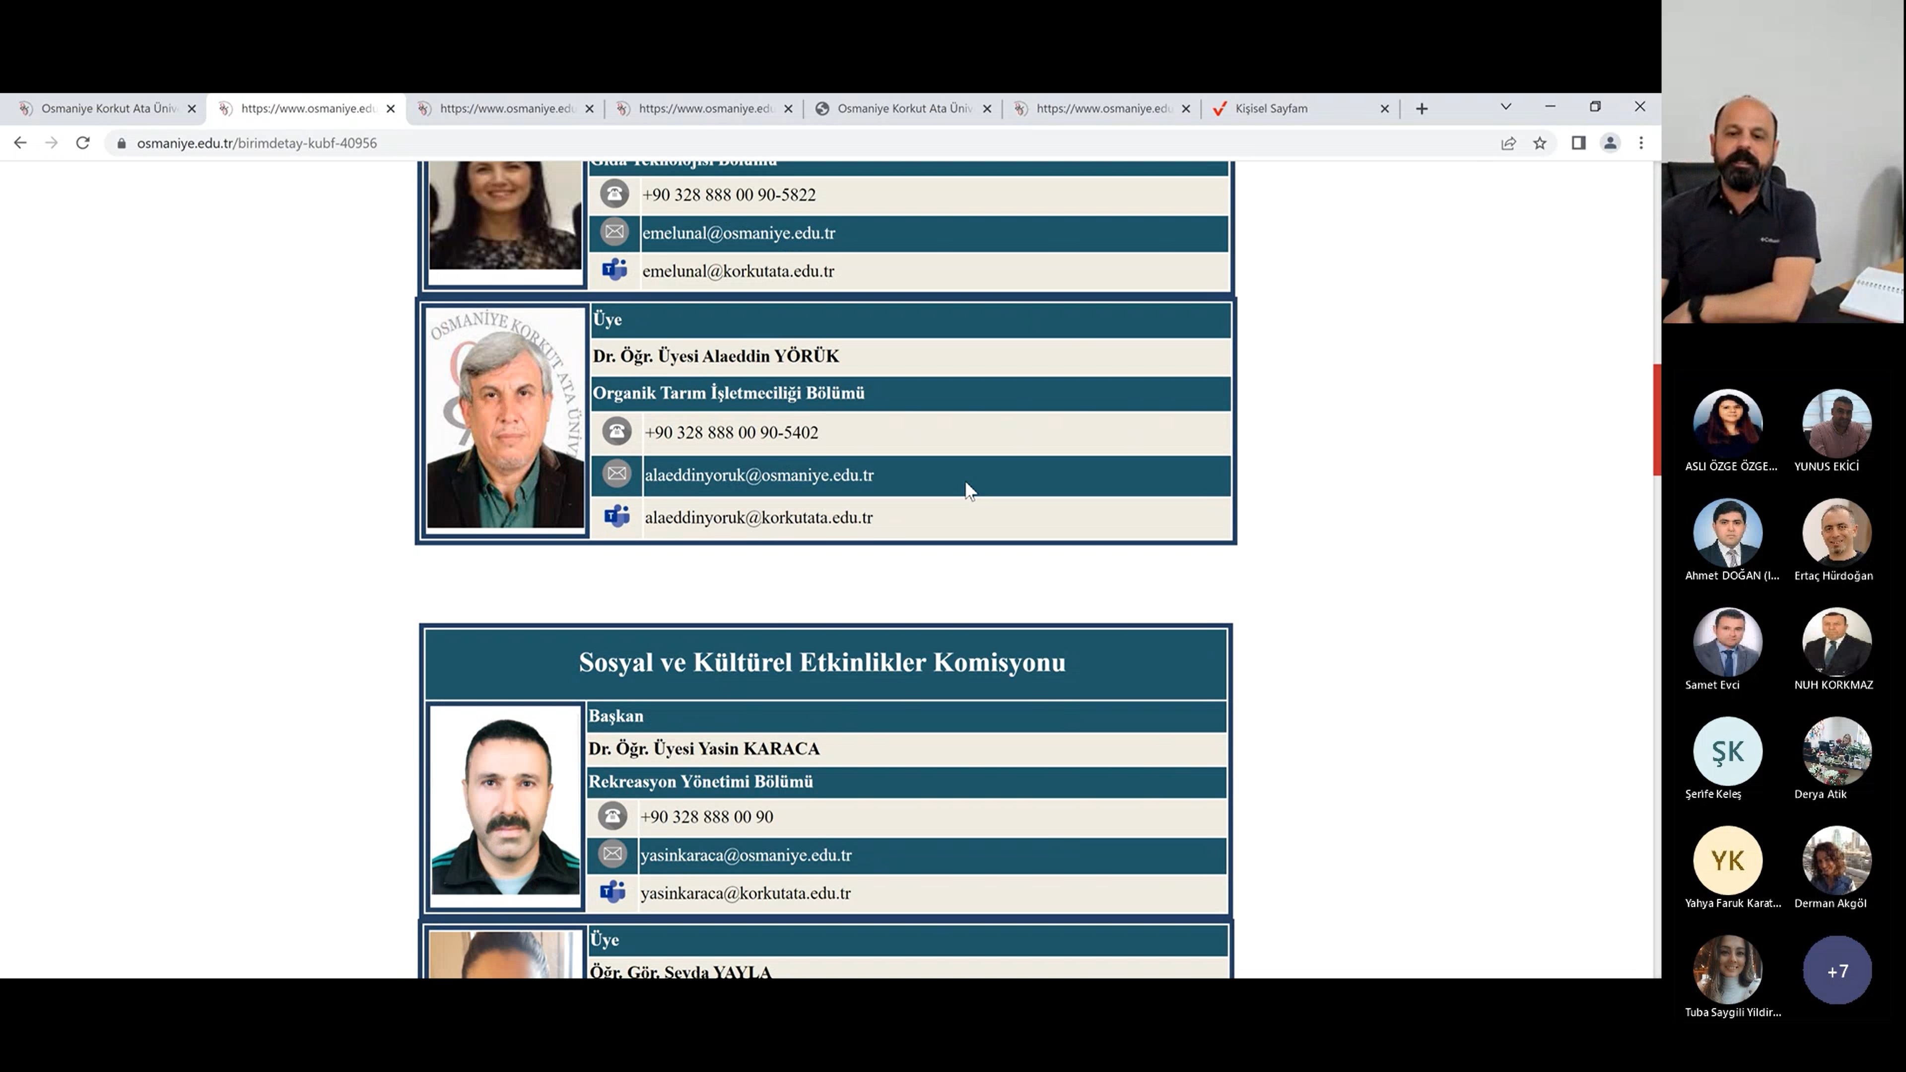Click phone icon for Alaeddin YÖRÜK
Viewport: 1906px width, 1072px height.
pyautogui.click(x=616, y=431)
